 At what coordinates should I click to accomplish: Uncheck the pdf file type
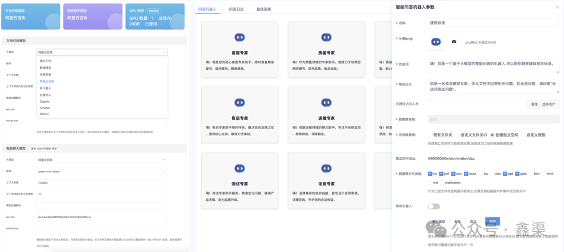[441, 173]
